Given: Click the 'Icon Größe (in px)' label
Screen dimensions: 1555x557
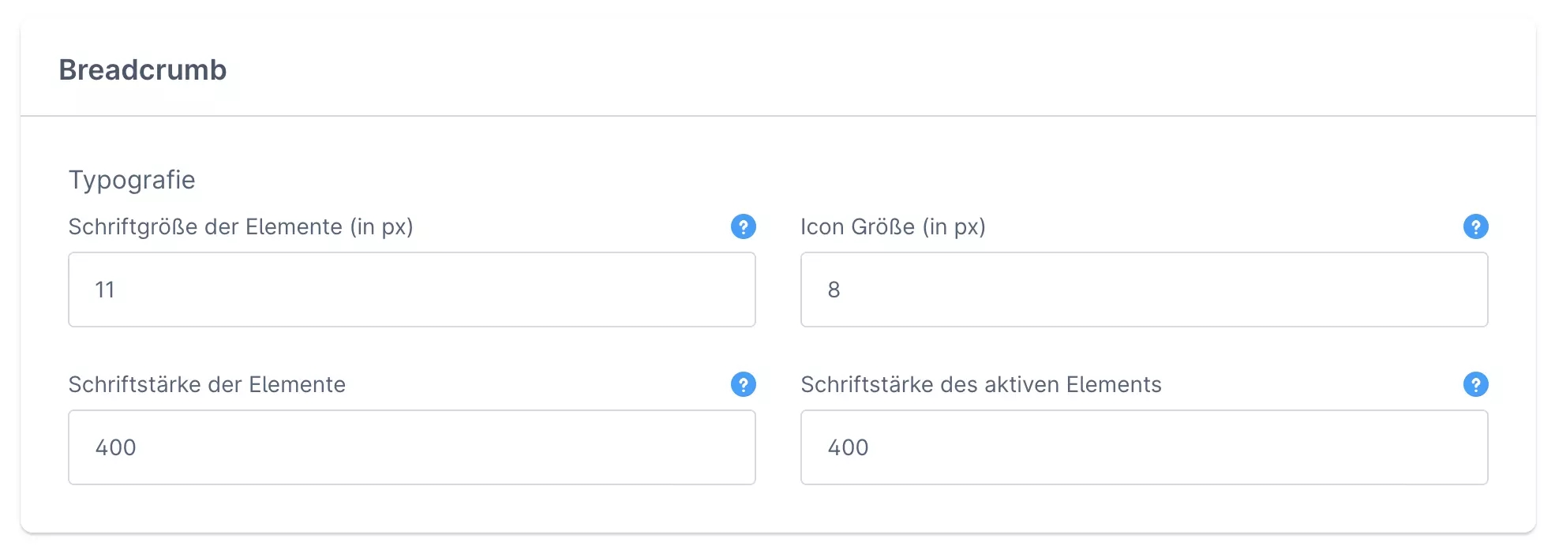Looking at the screenshot, I should [893, 227].
